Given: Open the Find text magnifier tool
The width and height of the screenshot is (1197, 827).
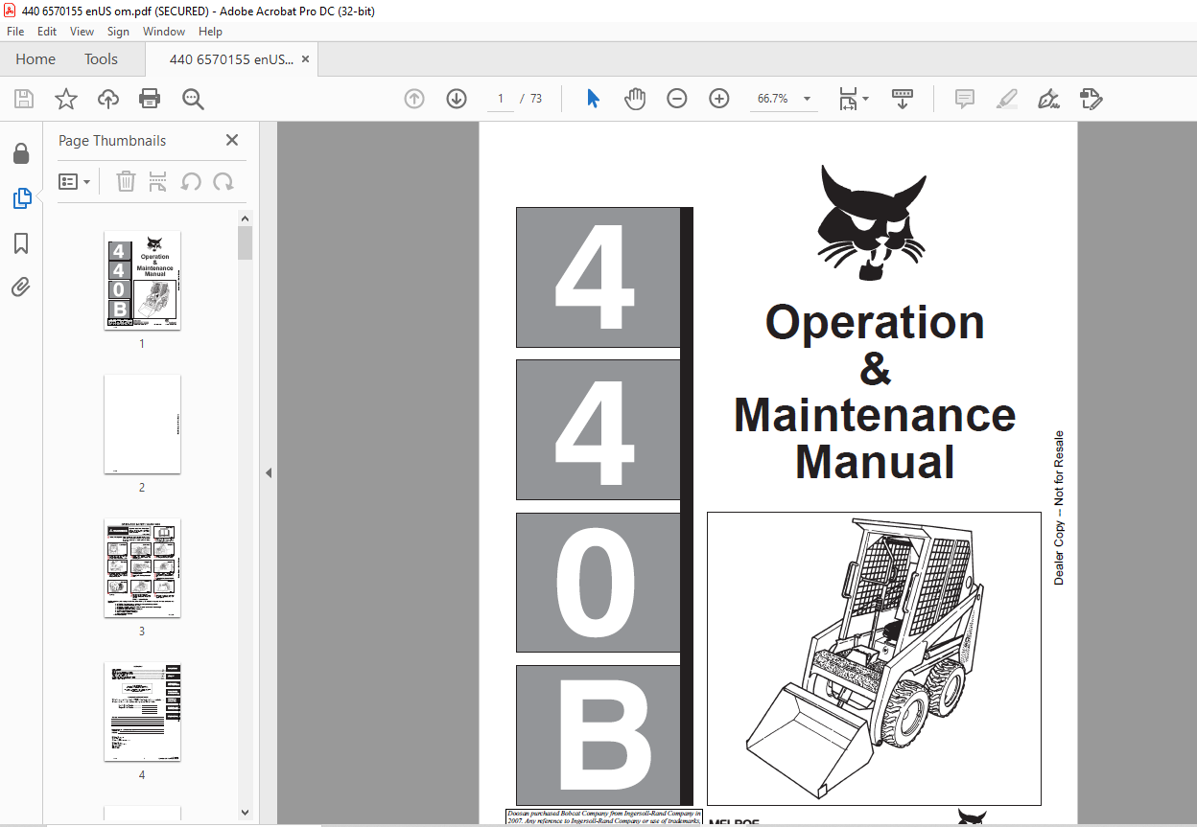Looking at the screenshot, I should pos(194,99).
